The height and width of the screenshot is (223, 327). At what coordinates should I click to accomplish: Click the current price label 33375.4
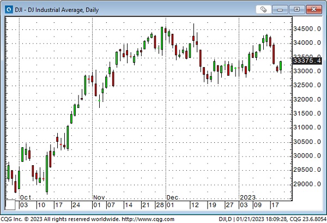click(307, 61)
